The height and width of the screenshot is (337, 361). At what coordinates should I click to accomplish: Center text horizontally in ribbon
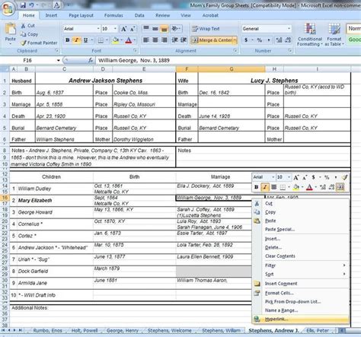(x=155, y=40)
